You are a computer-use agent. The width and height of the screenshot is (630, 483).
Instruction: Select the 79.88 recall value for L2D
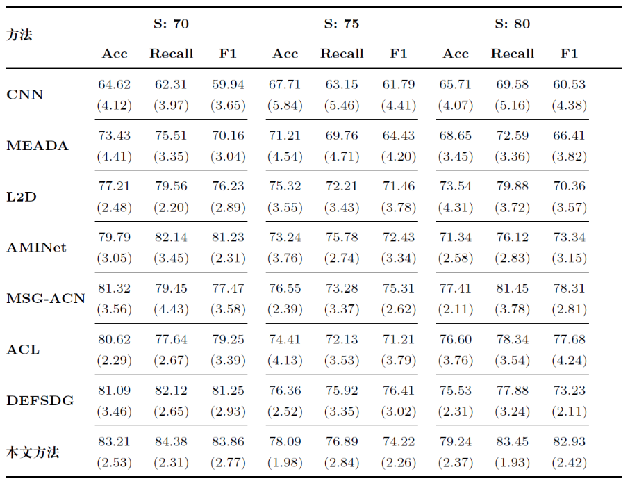point(512,186)
